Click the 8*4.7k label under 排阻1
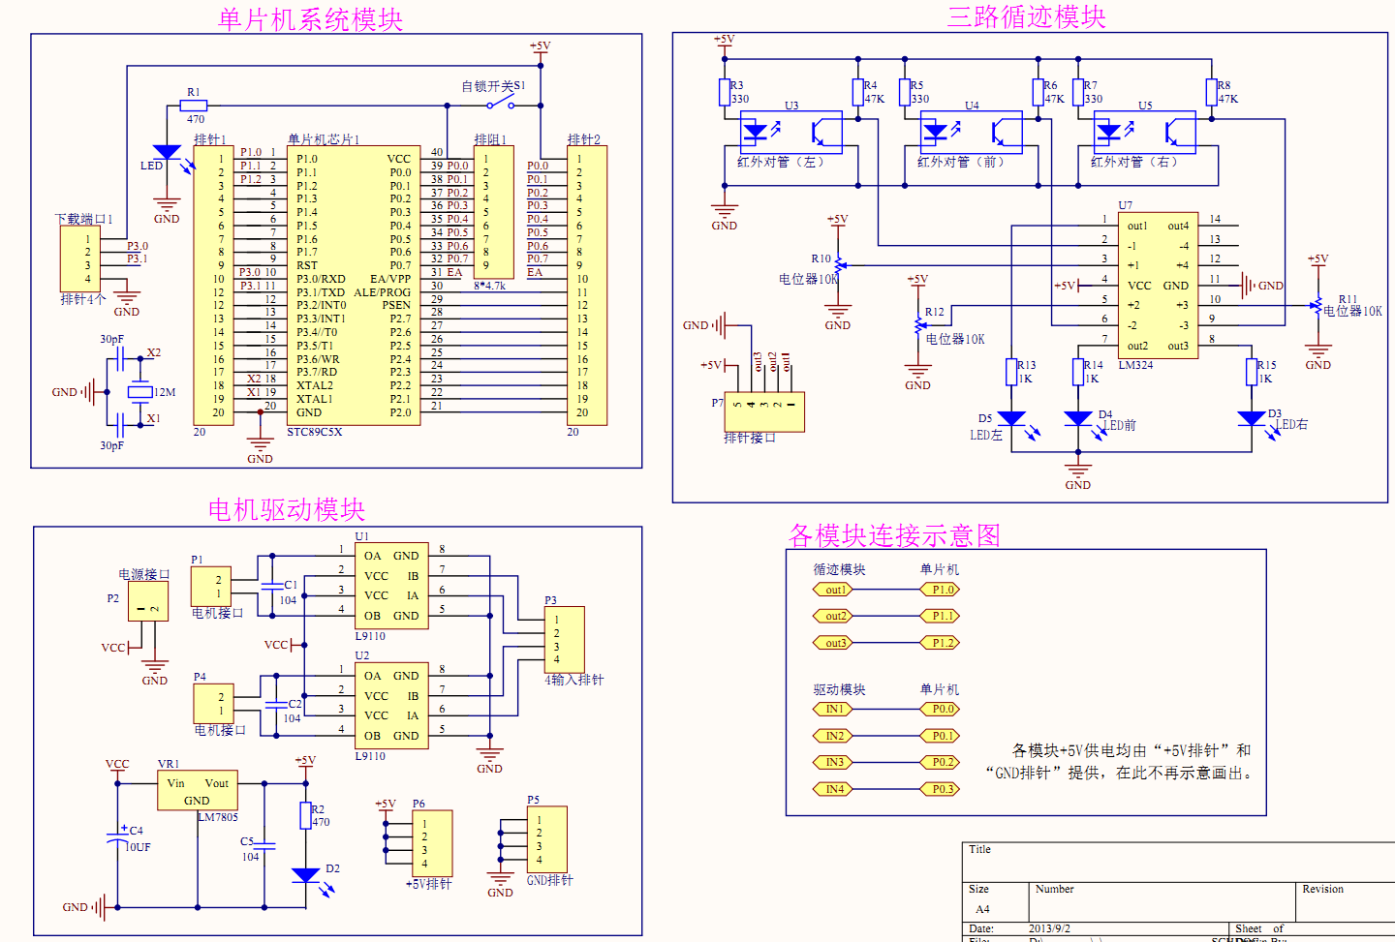This screenshot has width=1395, height=942. tap(489, 286)
